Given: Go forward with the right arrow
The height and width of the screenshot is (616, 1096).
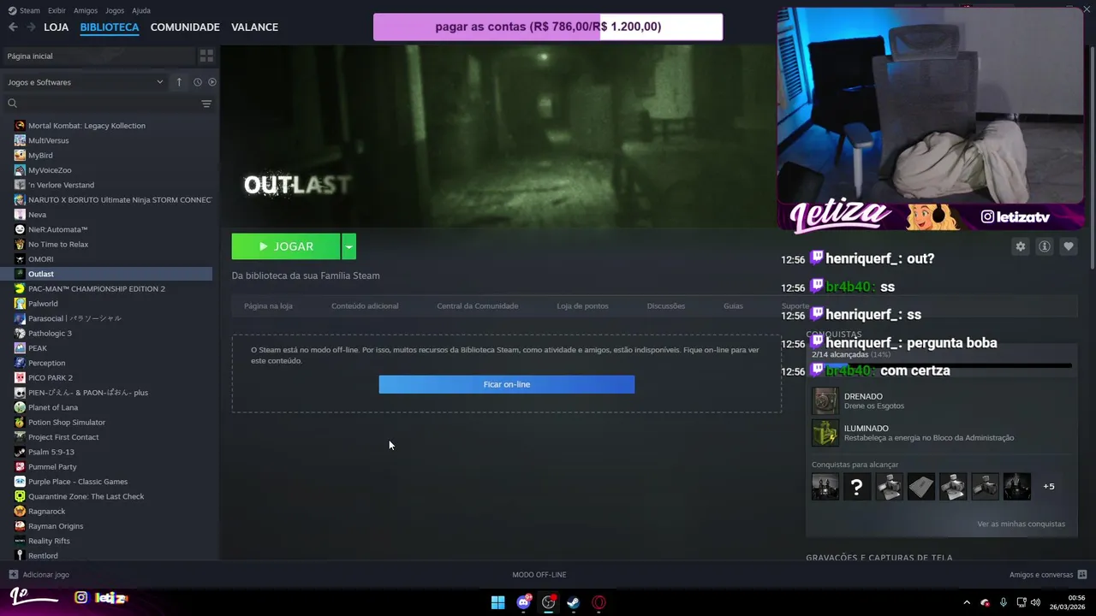Looking at the screenshot, I should pyautogui.click(x=31, y=27).
